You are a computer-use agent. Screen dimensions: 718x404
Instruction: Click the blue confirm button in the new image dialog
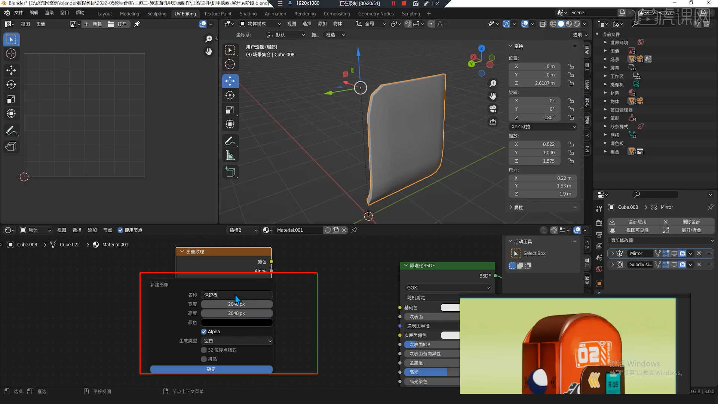point(211,369)
